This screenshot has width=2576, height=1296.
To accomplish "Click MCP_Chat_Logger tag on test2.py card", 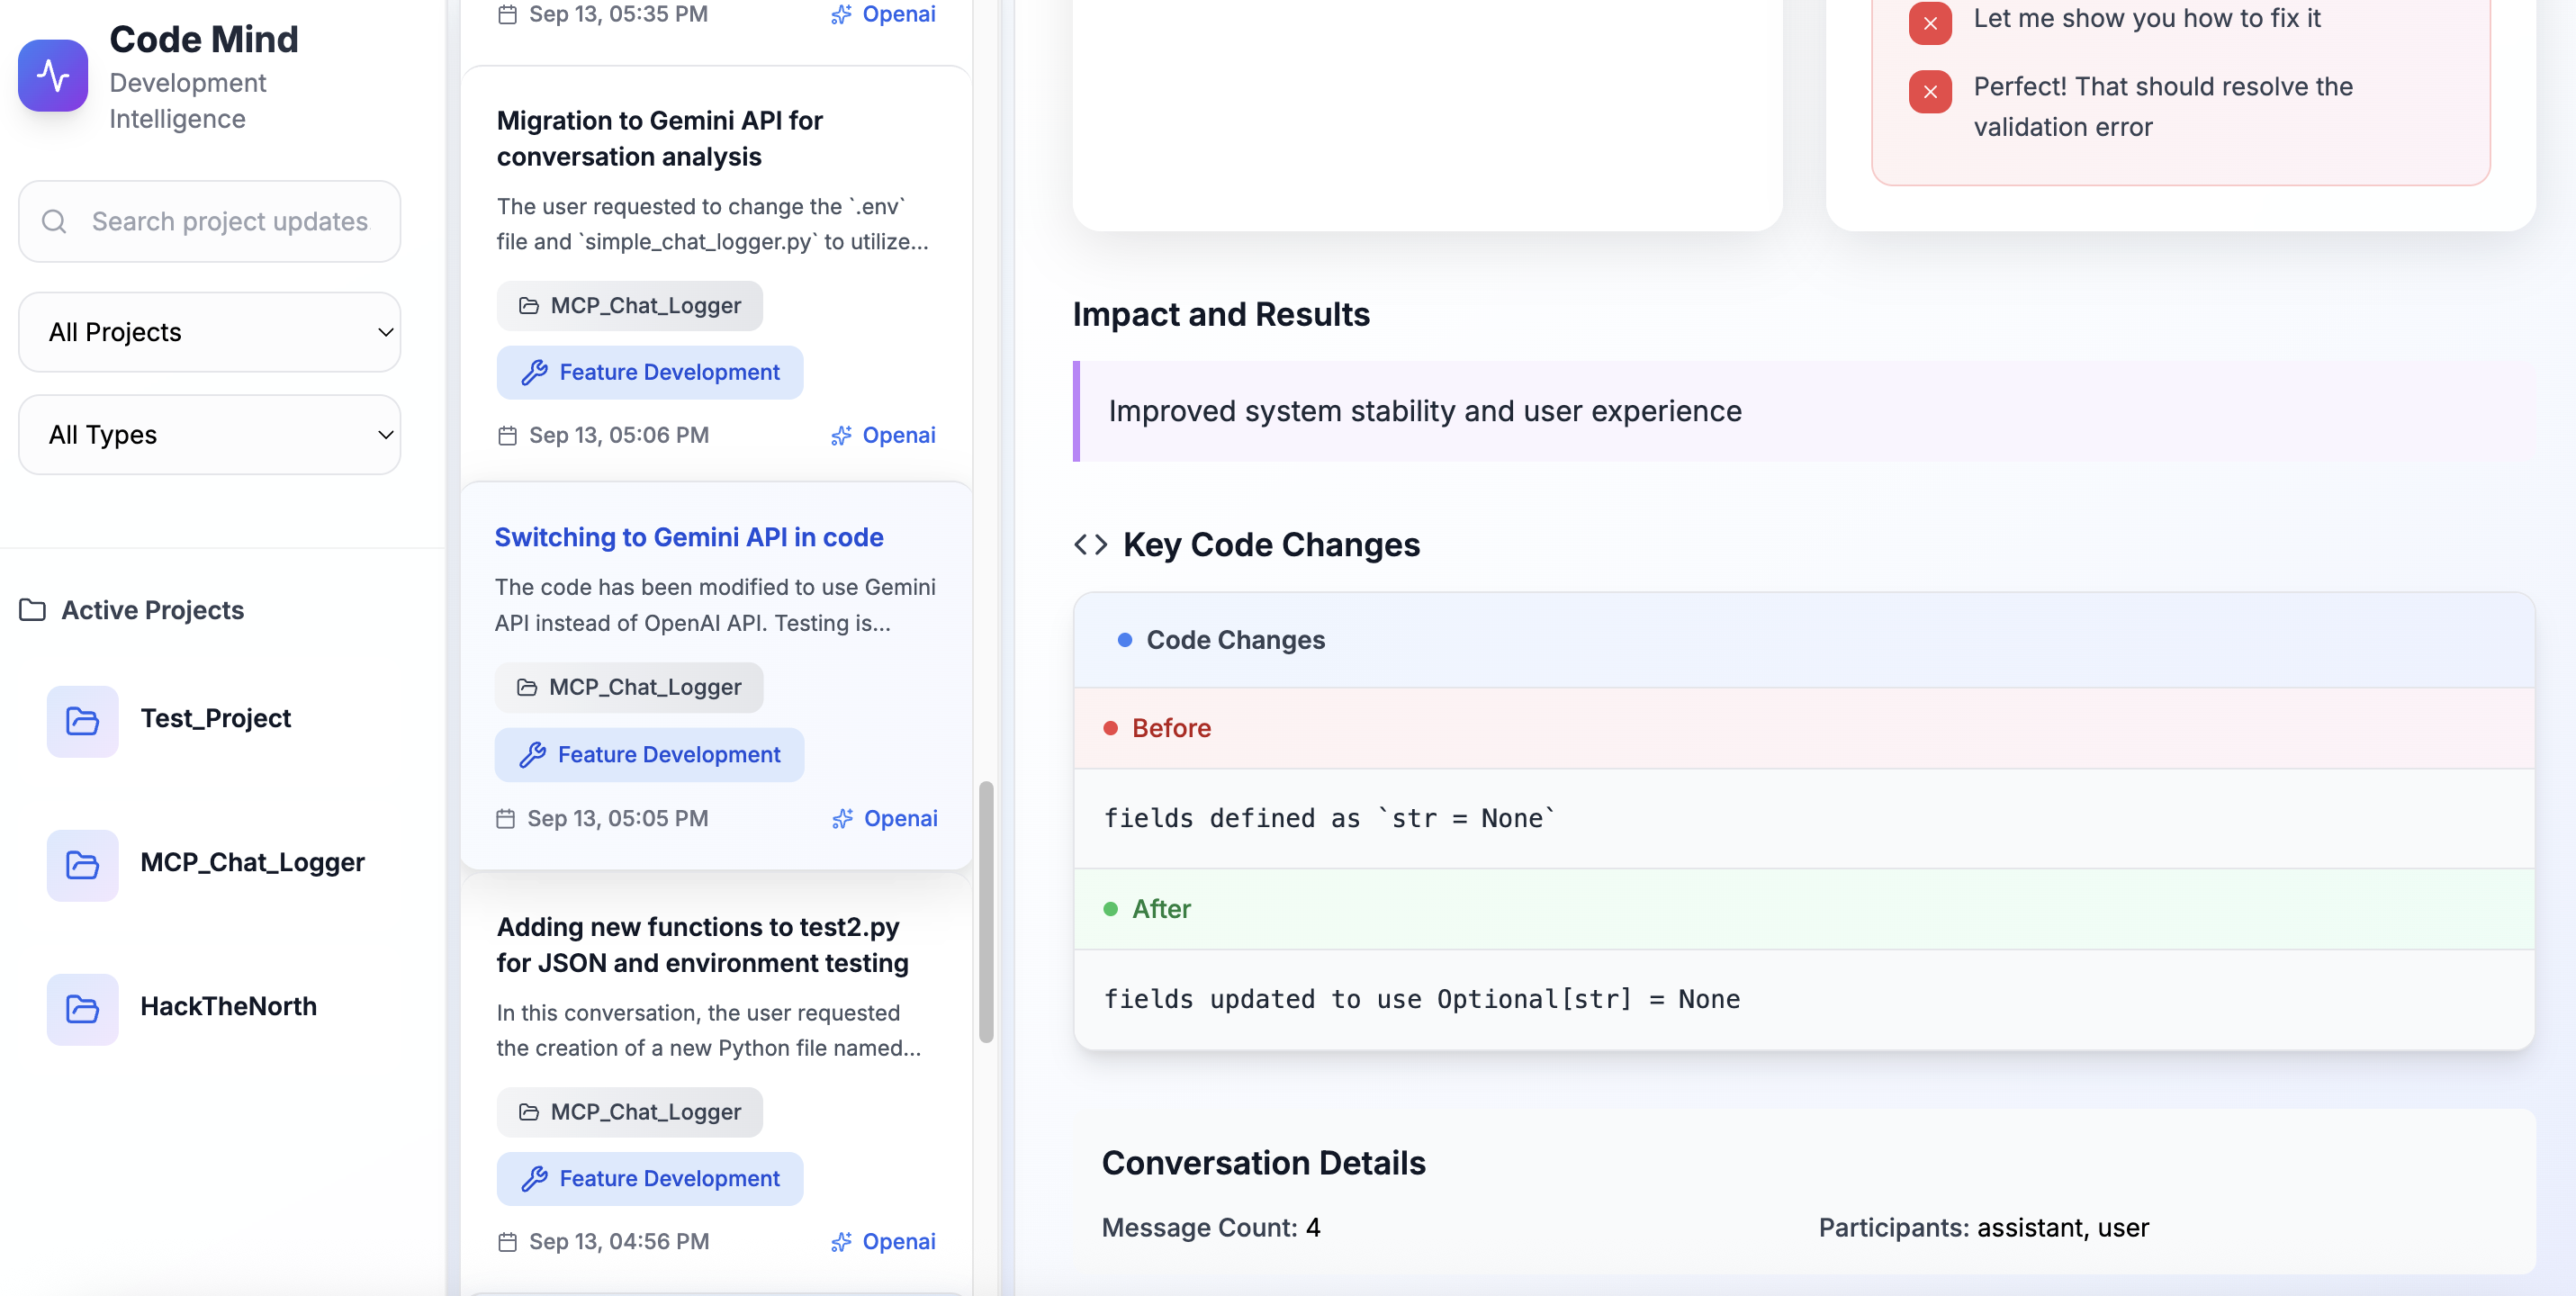I will point(629,1111).
